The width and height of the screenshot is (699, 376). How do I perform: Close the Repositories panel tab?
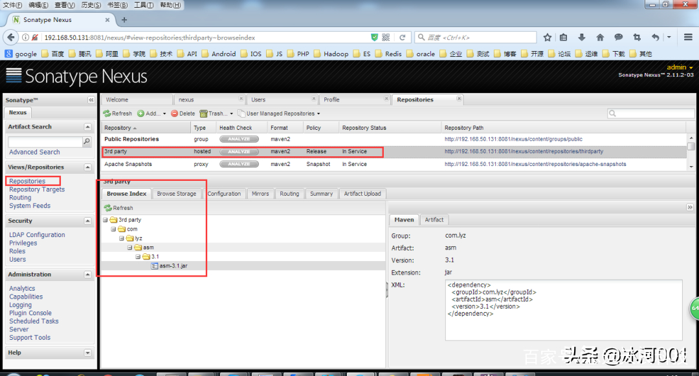click(x=459, y=98)
